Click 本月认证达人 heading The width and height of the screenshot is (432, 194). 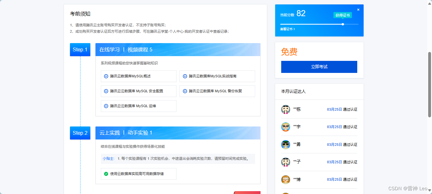pos(293,91)
